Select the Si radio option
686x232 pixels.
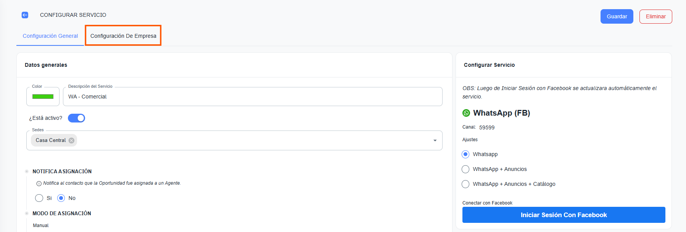(39, 198)
